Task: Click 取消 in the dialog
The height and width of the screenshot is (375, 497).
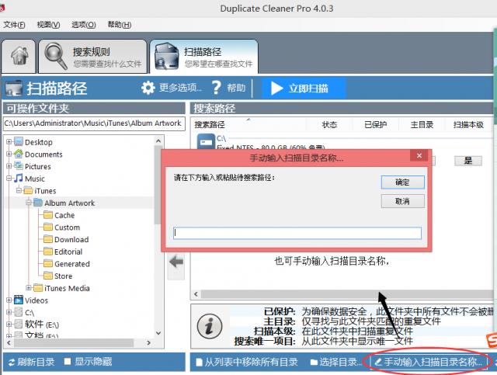Action: coord(402,201)
